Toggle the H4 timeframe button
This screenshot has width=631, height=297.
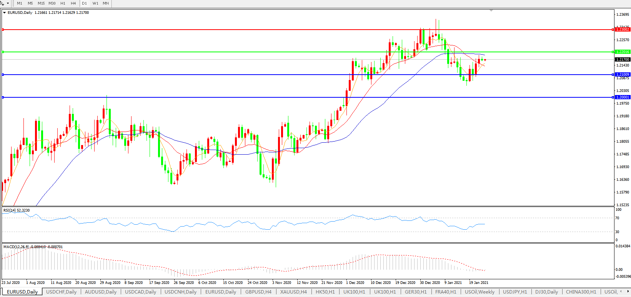tap(73, 3)
